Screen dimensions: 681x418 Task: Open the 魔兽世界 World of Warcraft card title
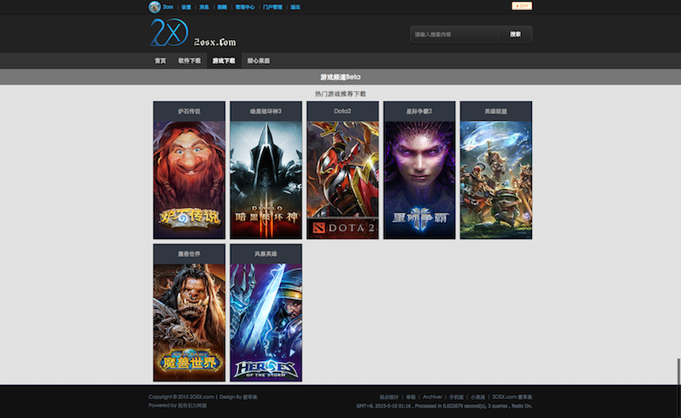(x=189, y=254)
